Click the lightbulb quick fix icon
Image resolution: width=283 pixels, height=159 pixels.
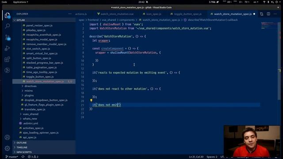(91, 100)
